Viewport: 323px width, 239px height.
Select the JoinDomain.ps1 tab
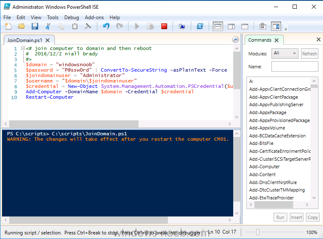[25, 40]
